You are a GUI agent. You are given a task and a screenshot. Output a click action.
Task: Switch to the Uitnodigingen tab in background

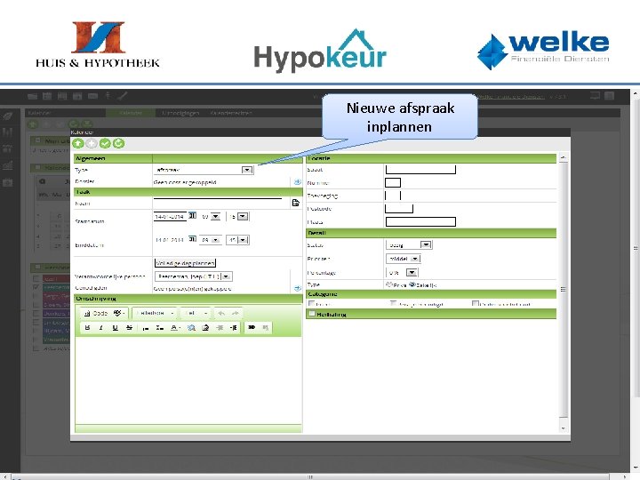(x=180, y=113)
